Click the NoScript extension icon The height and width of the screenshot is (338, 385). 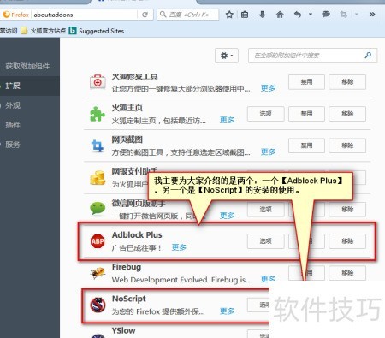click(x=98, y=305)
